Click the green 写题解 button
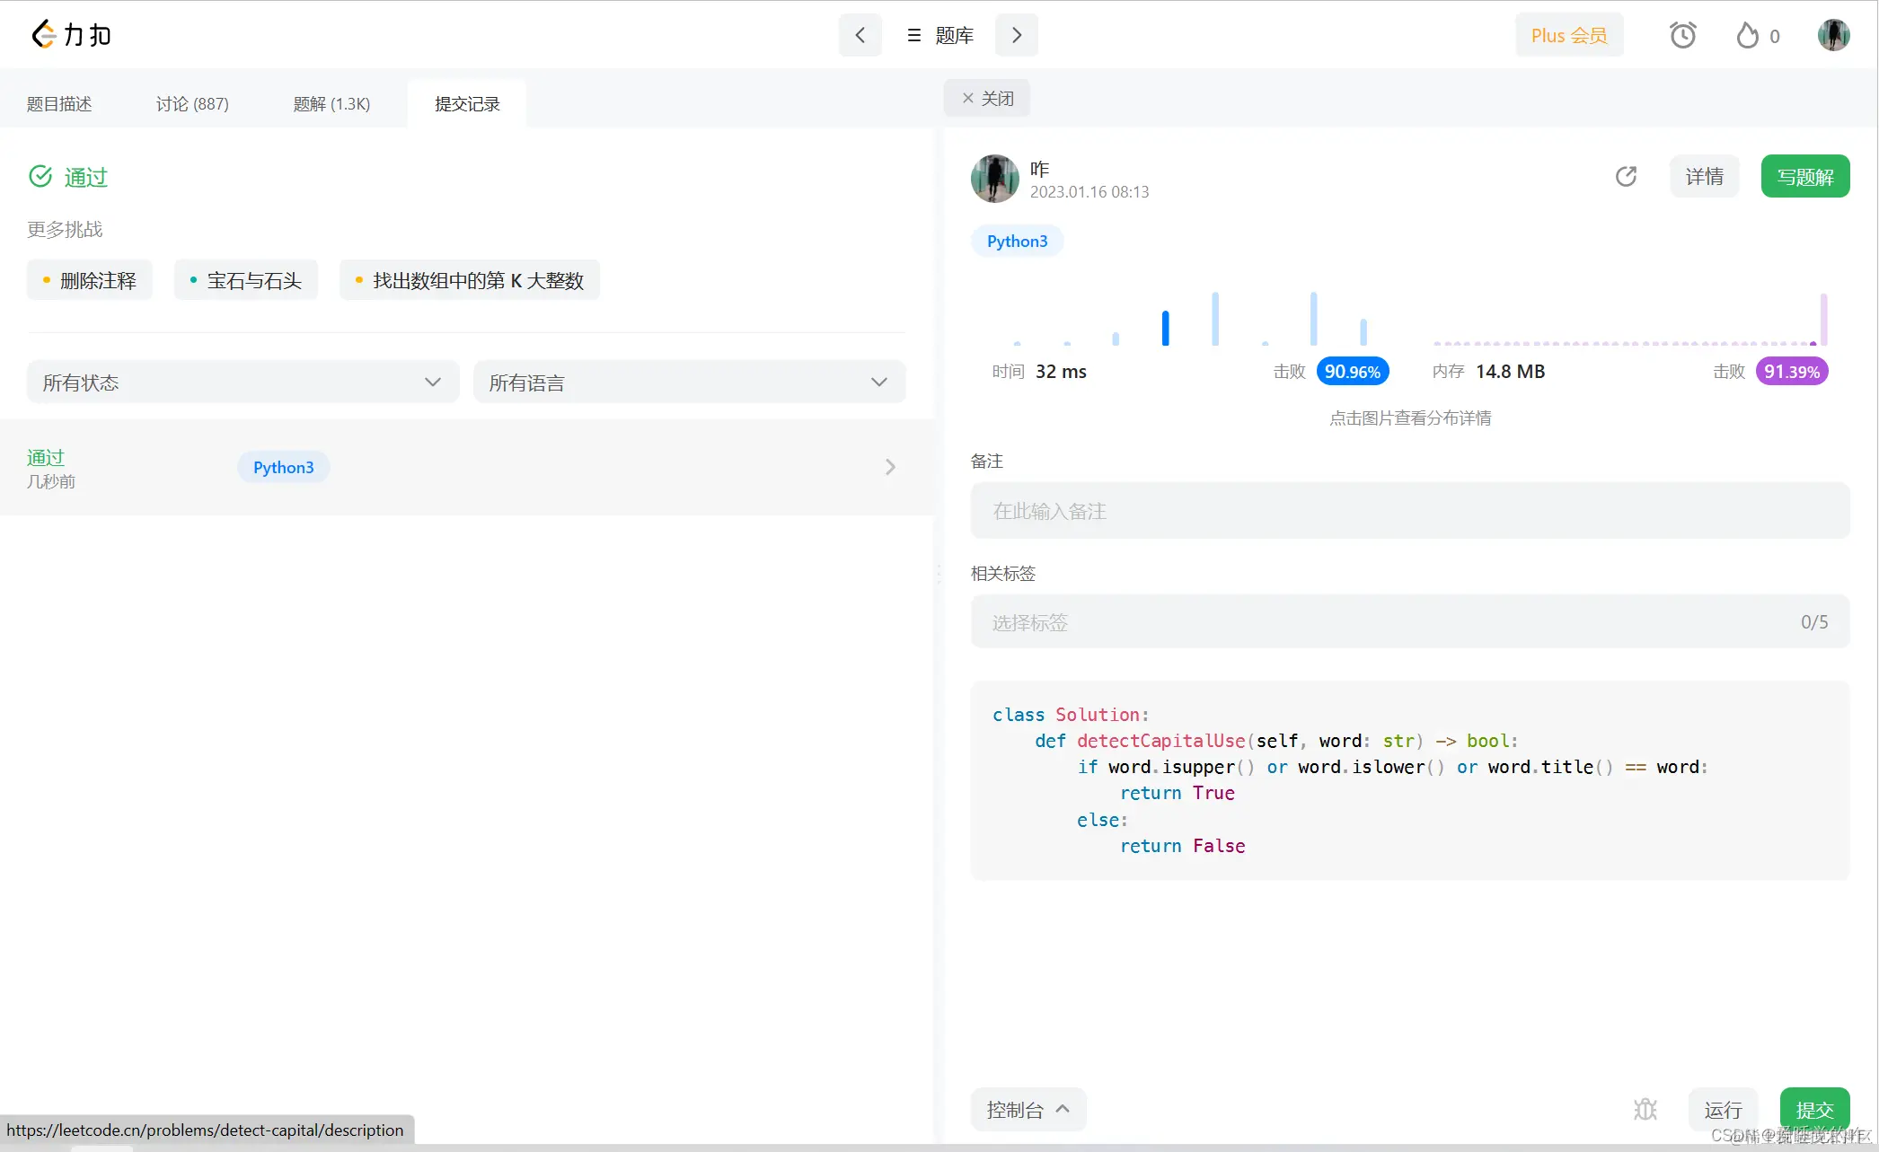The width and height of the screenshot is (1879, 1152). 1804,176
